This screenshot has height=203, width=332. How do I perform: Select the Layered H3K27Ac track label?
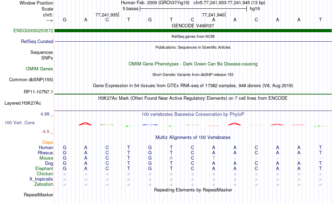coord(23,103)
